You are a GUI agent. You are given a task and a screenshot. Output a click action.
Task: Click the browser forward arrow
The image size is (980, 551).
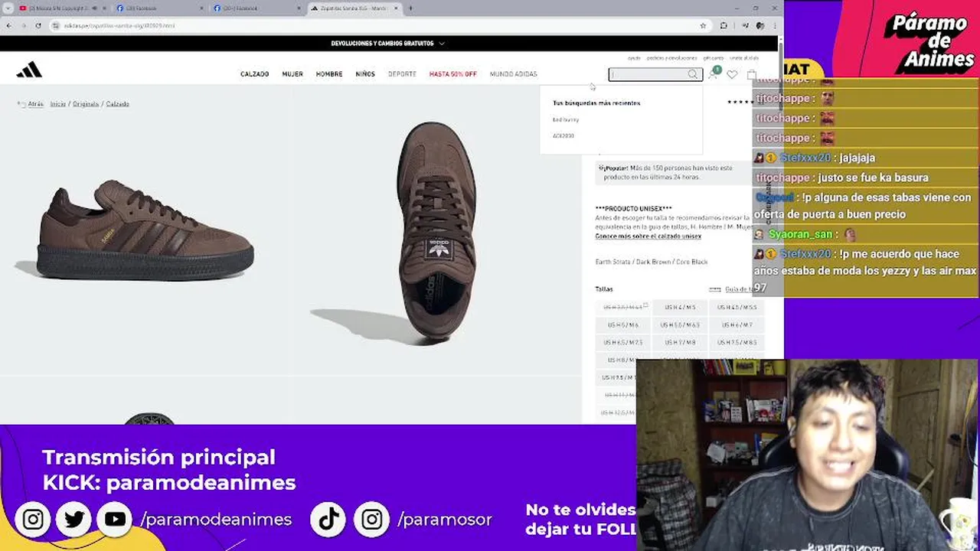(x=23, y=25)
